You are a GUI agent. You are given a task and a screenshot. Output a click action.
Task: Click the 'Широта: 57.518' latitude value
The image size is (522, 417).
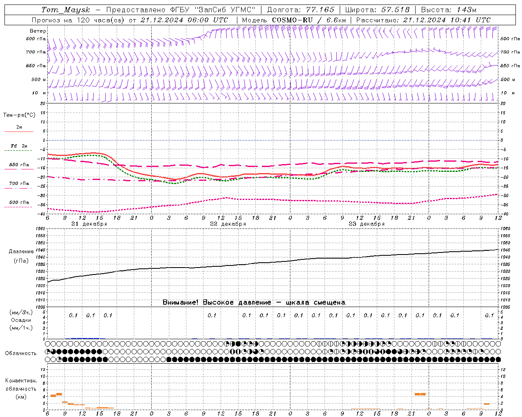point(377,10)
